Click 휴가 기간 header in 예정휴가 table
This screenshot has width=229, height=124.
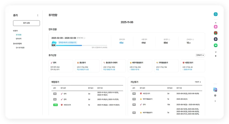[x=100, y=88]
